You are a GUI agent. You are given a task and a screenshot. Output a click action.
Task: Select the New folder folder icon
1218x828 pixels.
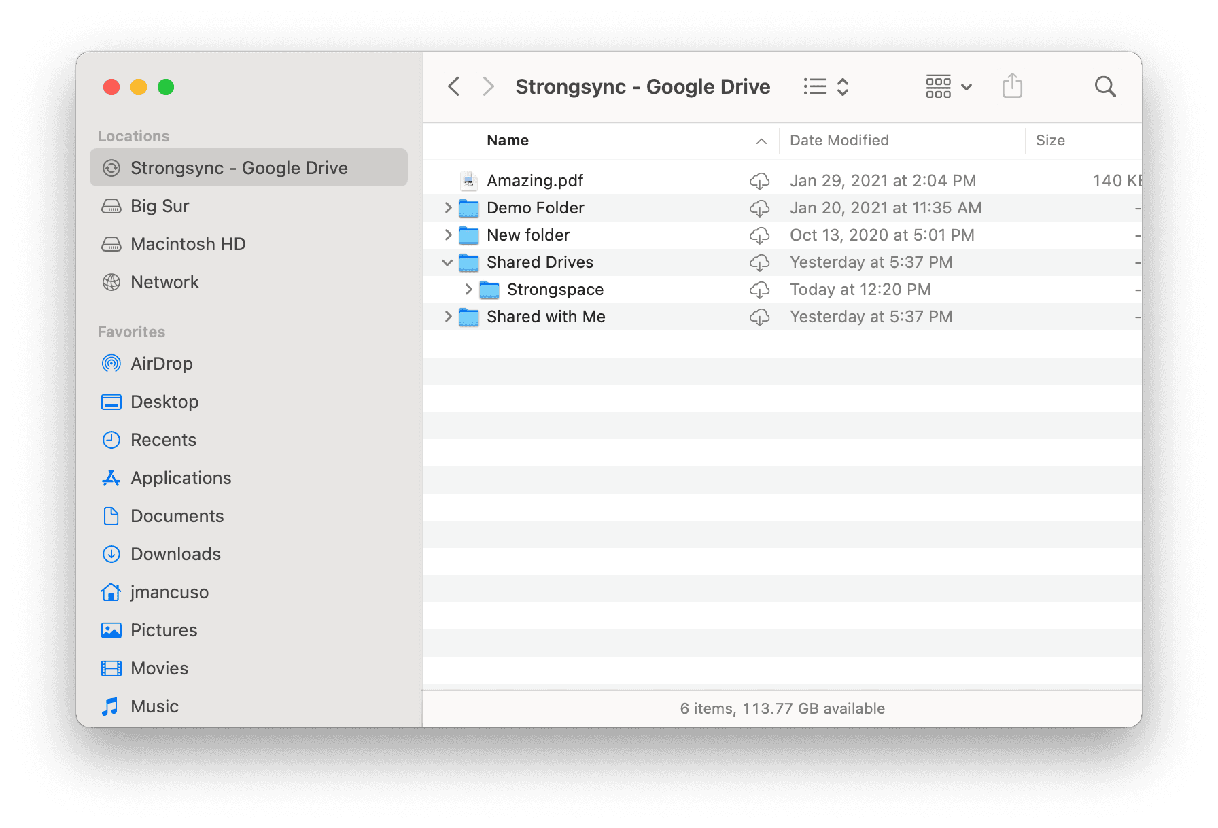click(469, 235)
